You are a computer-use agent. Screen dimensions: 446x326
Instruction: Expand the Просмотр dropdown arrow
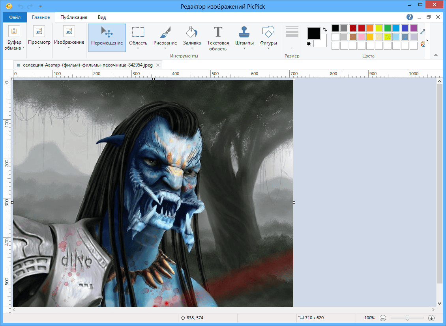pos(39,48)
